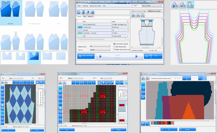The image size is (217, 133).
Task: Enable the second checkbox in Model Plus options
Action: [x=114, y=47]
